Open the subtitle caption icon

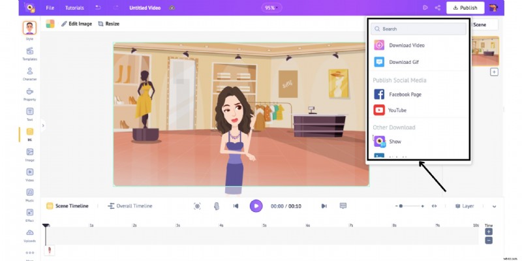pos(343,206)
